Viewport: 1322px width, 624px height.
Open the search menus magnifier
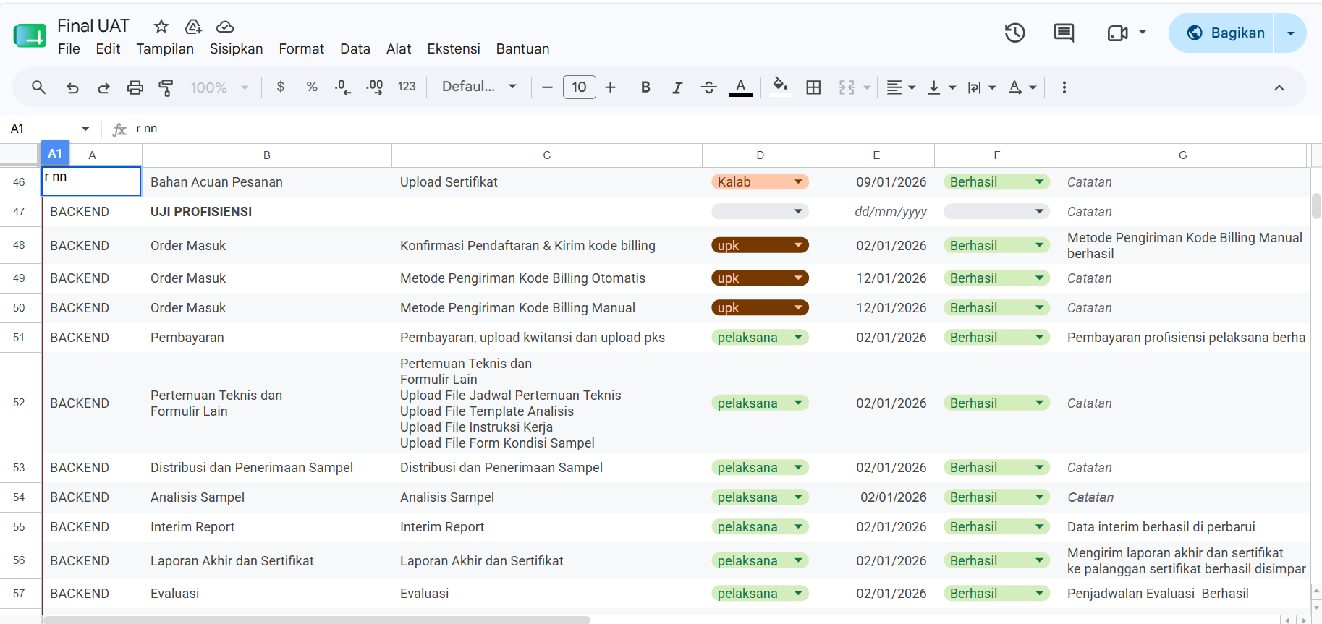(x=39, y=87)
